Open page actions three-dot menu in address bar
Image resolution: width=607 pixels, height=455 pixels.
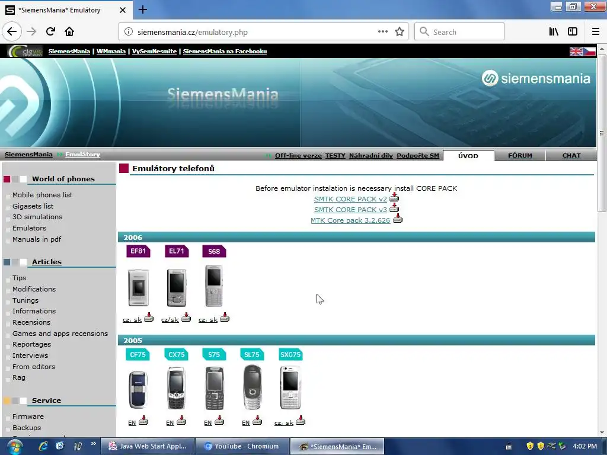[x=382, y=32]
